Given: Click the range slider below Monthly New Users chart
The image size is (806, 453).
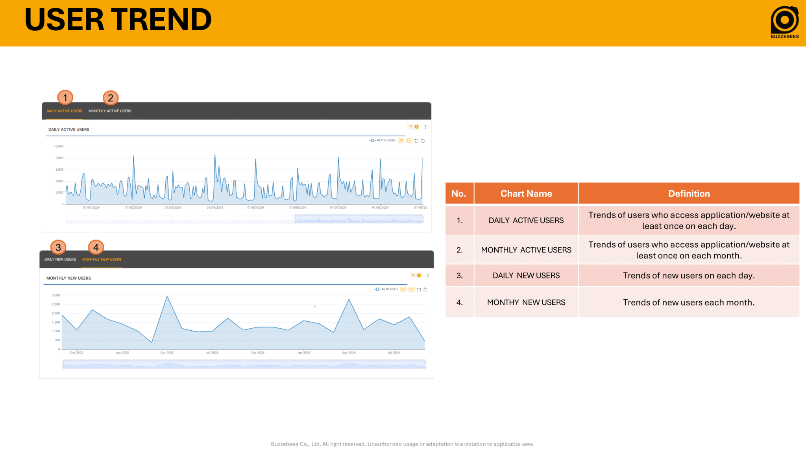Looking at the screenshot, I should tap(244, 364).
